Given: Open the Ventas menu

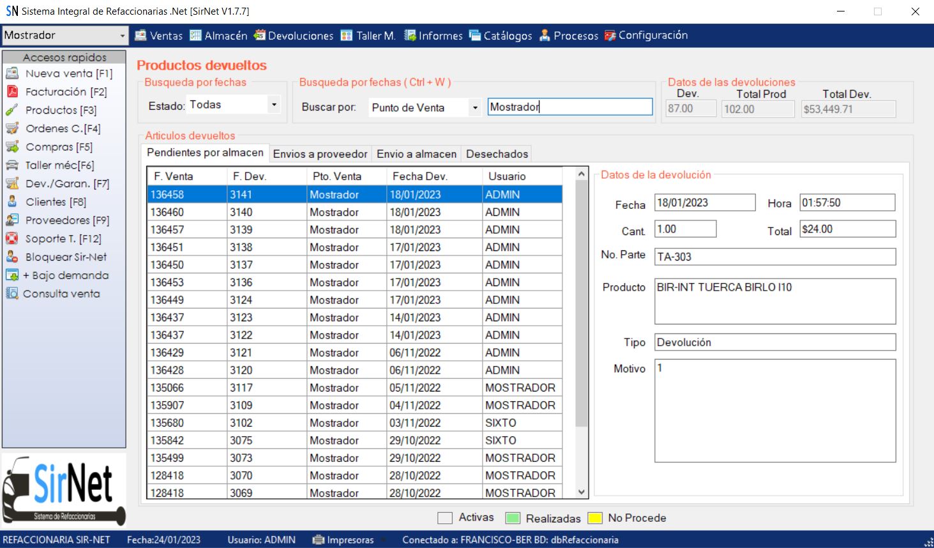Looking at the screenshot, I should click(x=159, y=36).
